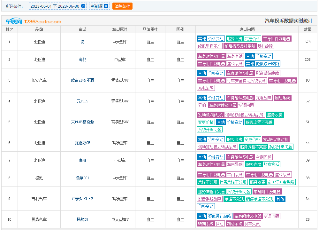This screenshot has height=230, width=319.
Task: Open the 海豹 car series link
Action: pyautogui.click(x=82, y=59)
